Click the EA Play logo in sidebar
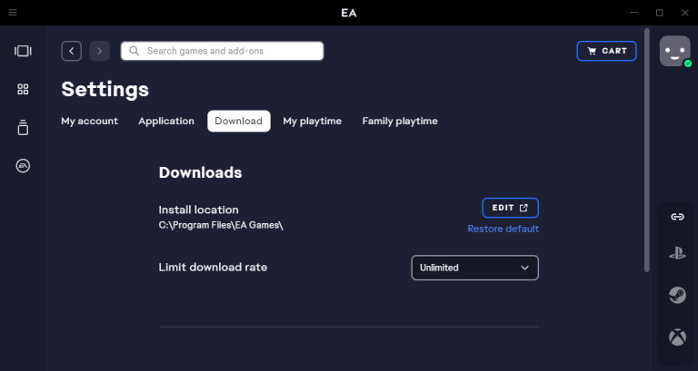The width and height of the screenshot is (698, 371). pyautogui.click(x=23, y=166)
